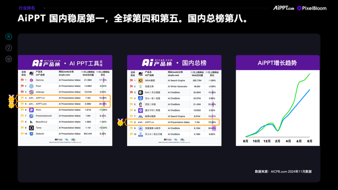Click the 天工AI 昆仑万维 product icon
338x190 pixels.
[x=141, y=134]
